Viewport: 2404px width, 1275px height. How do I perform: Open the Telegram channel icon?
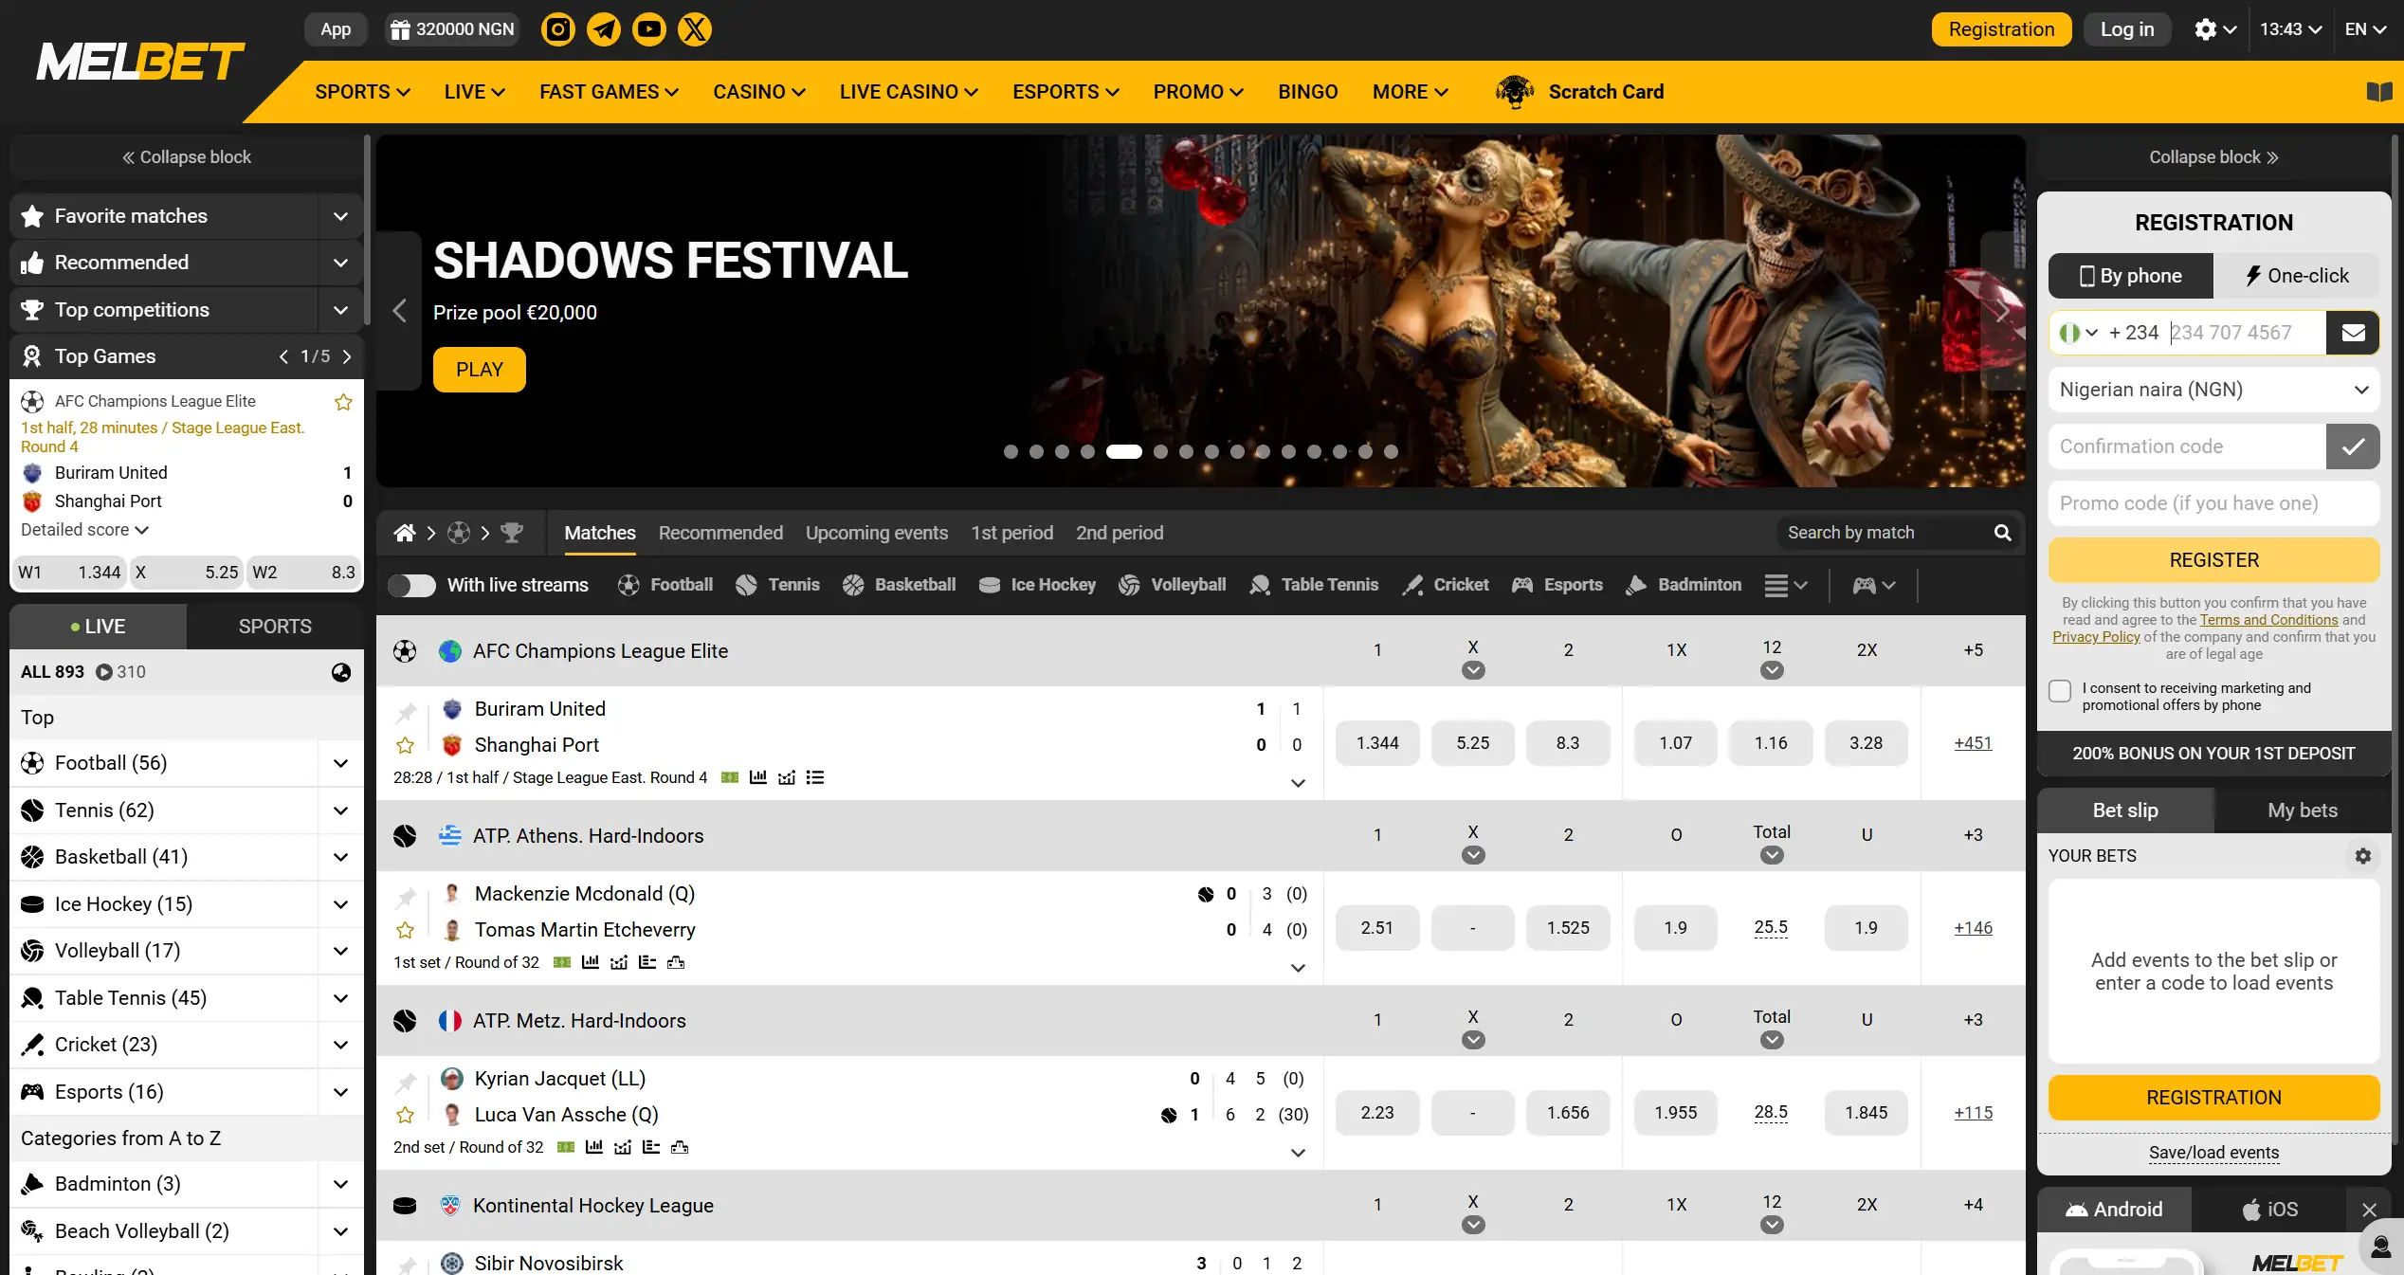click(x=603, y=29)
